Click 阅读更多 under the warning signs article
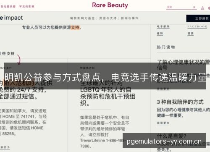The width and height of the screenshot is (210, 152). [163, 89]
